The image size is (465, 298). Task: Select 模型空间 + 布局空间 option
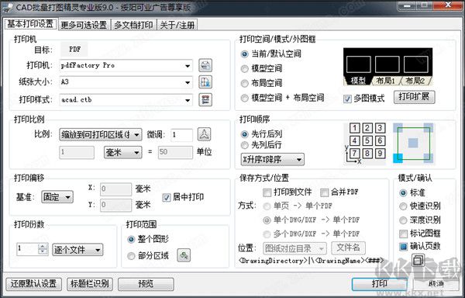point(244,98)
